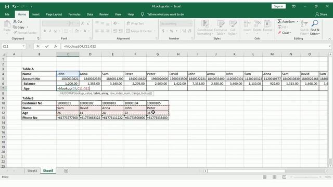Click the Sign in button
Image resolution: width=333 pixels, height=187 pixels.
tap(278, 6)
